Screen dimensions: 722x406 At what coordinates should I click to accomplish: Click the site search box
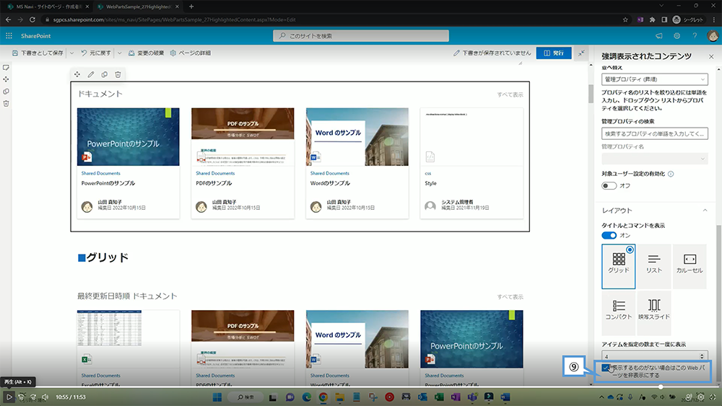pos(361,36)
